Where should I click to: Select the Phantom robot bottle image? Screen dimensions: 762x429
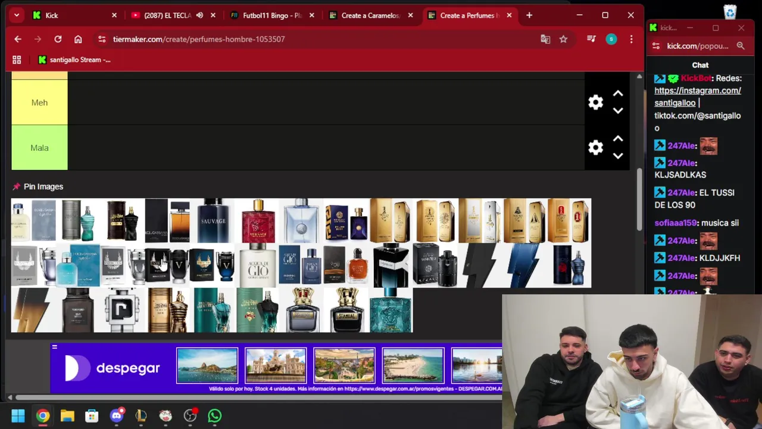click(x=123, y=310)
